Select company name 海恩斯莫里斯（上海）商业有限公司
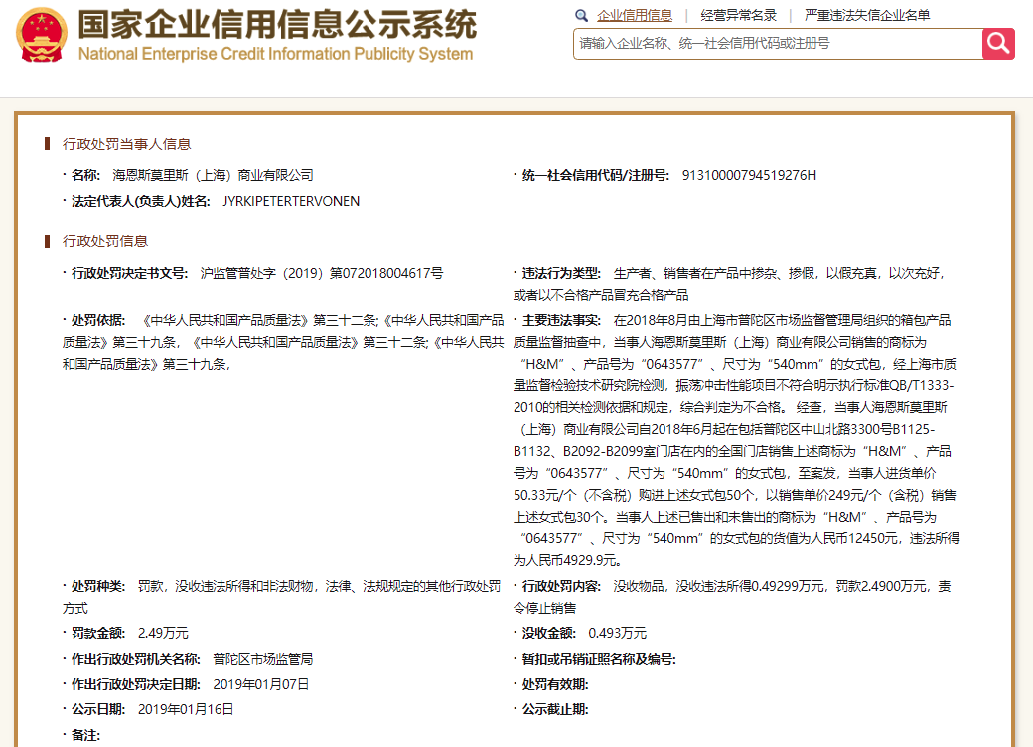This screenshot has height=747, width=1033. coord(213,175)
